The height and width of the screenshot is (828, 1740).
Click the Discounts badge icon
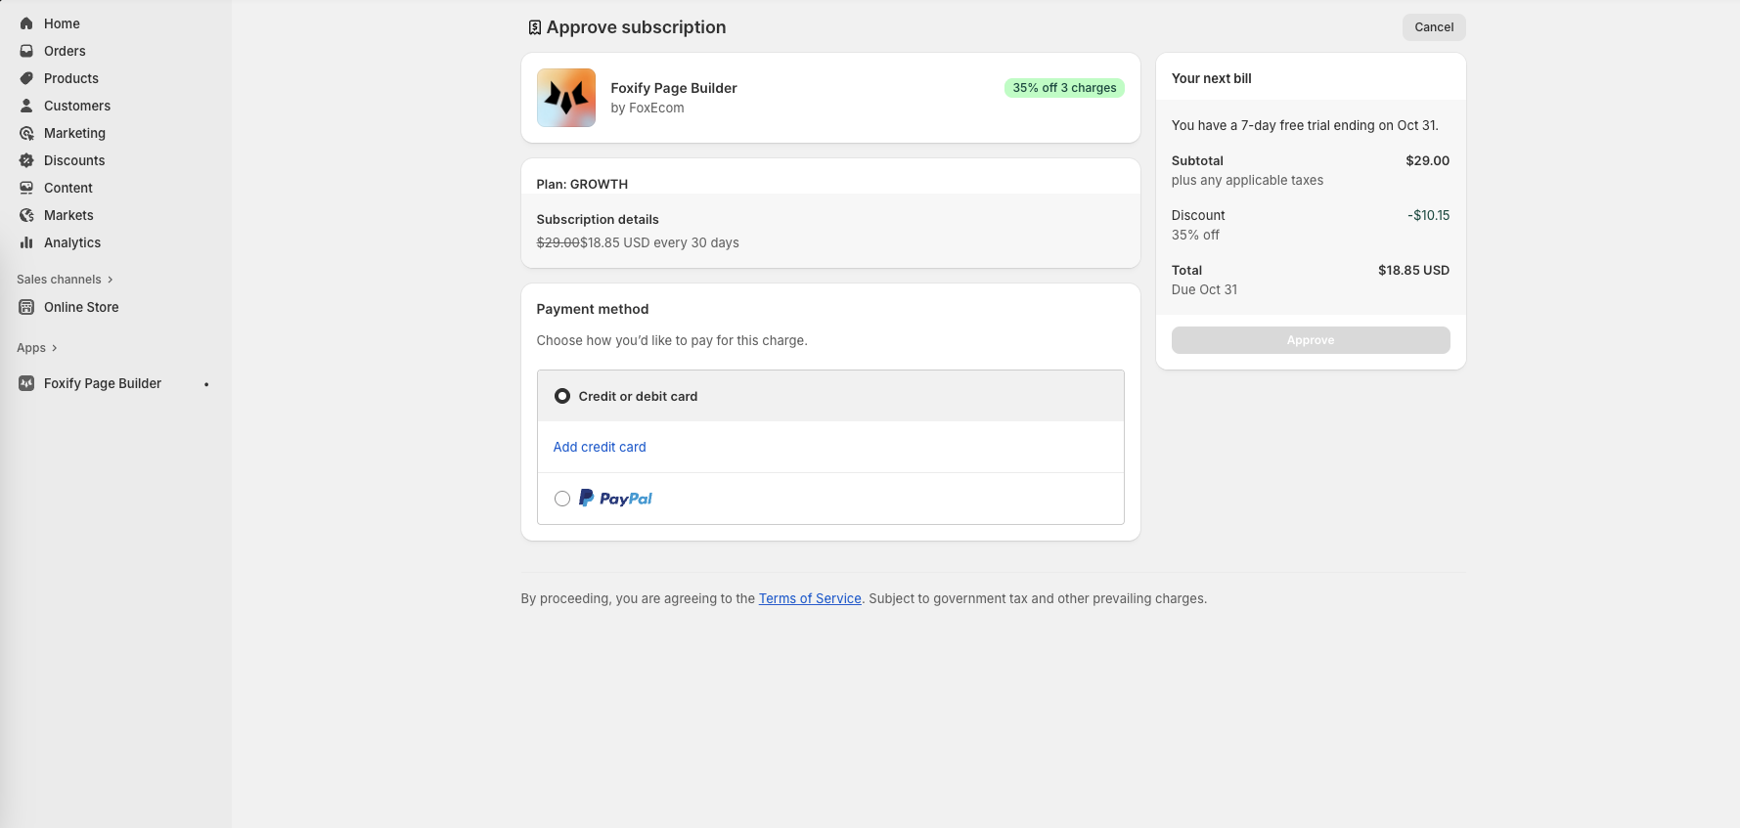coord(26,160)
